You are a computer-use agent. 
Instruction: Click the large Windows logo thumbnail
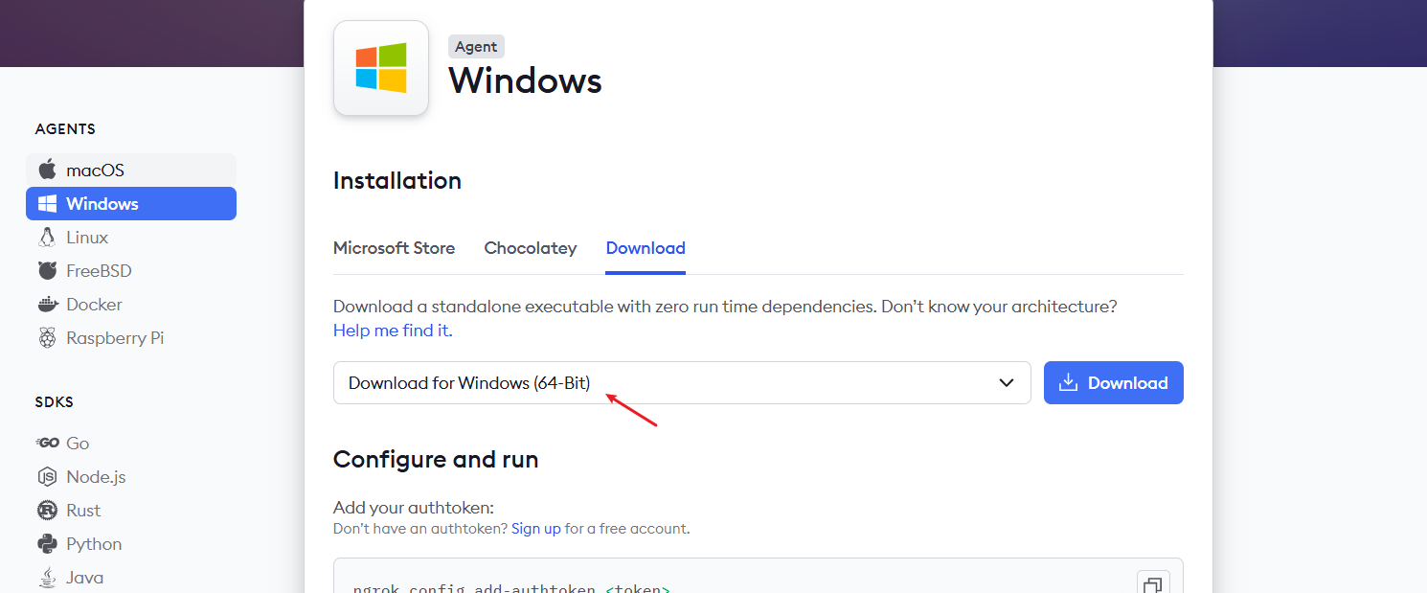380,68
